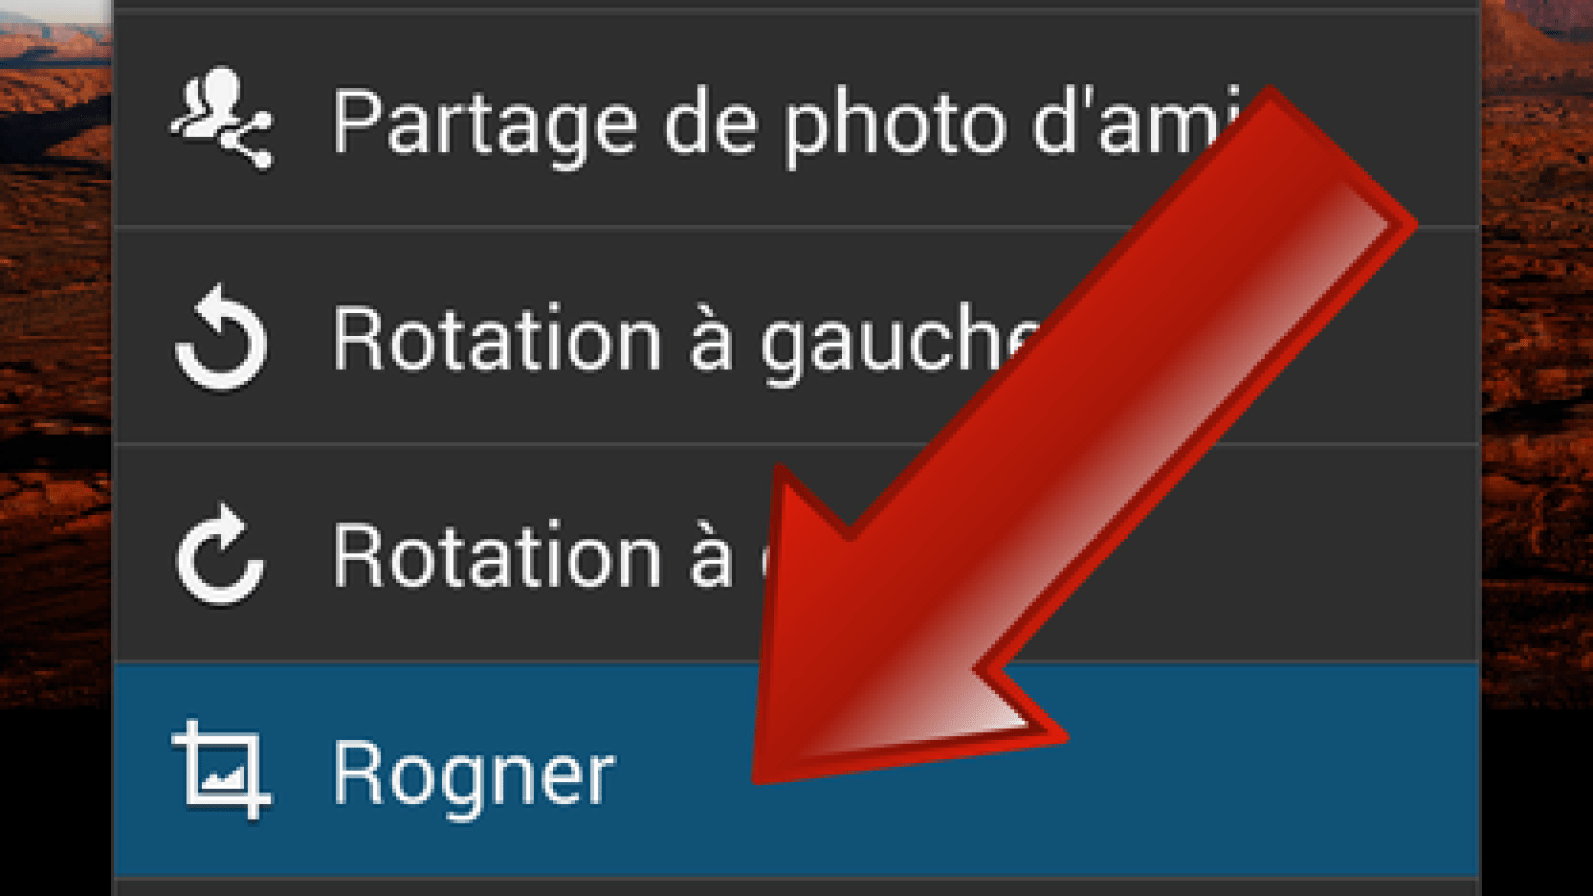Screen dimensions: 1593x896
Task: Tap the crop icon beside Rogner
Action: [221, 771]
